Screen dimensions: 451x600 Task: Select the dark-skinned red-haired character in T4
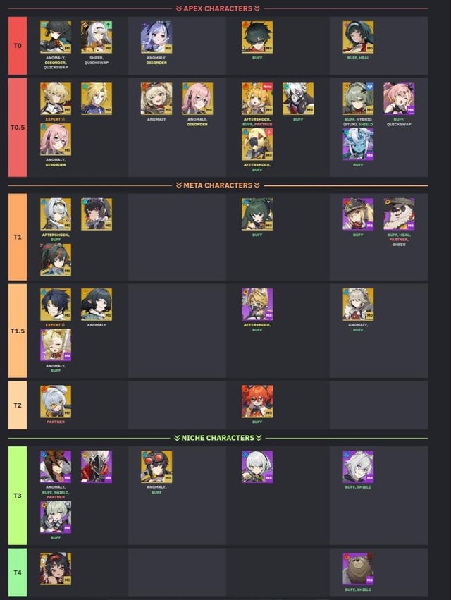56,568
